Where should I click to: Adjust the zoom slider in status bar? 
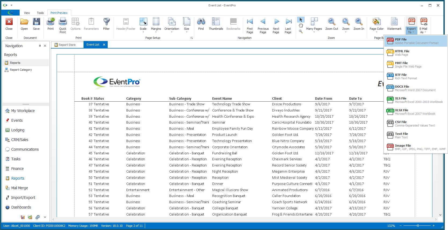pyautogui.click(x=417, y=226)
